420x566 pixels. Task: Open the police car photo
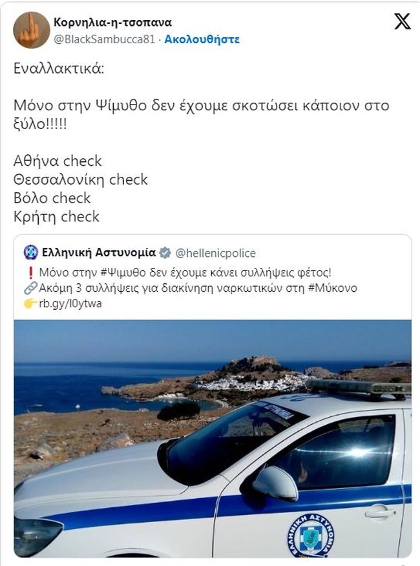[213, 438]
